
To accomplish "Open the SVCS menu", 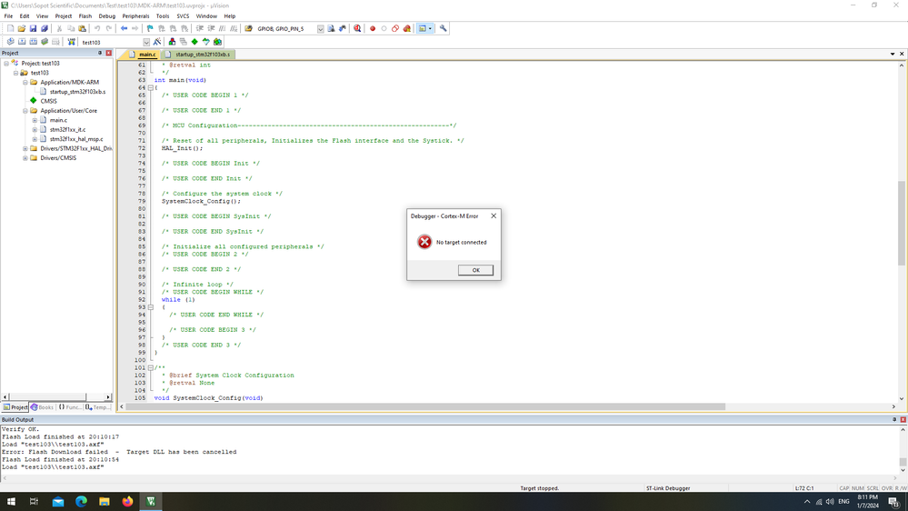I will pos(183,16).
